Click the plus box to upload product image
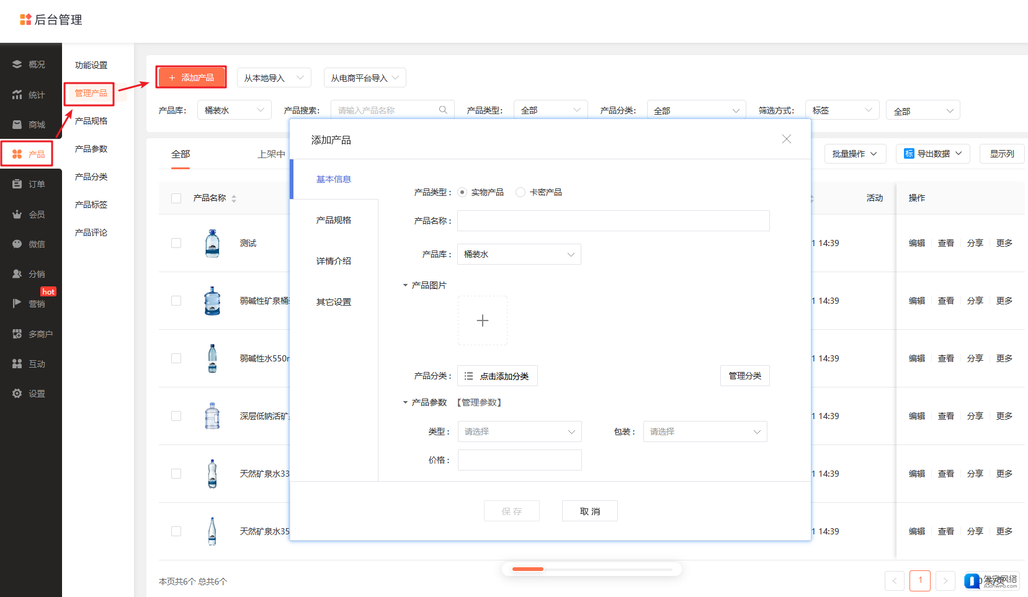 [x=482, y=321]
